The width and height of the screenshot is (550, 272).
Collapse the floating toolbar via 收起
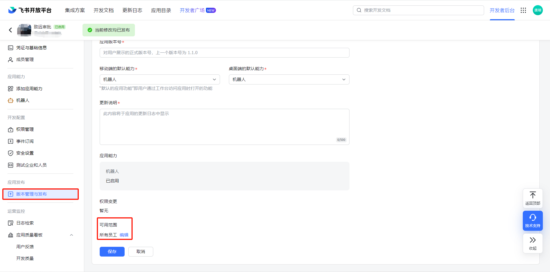[x=533, y=243]
